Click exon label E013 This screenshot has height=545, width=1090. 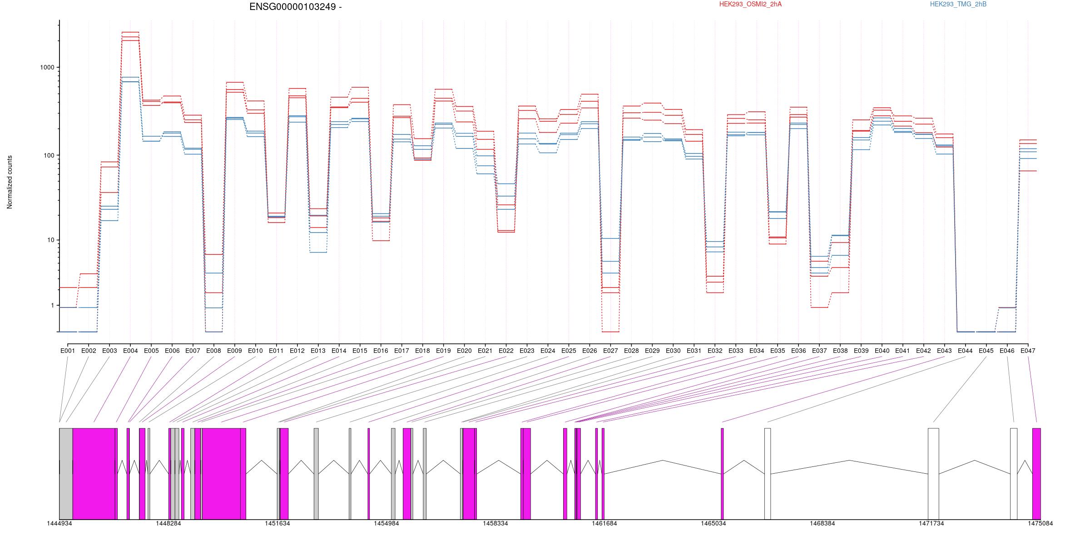click(x=318, y=351)
